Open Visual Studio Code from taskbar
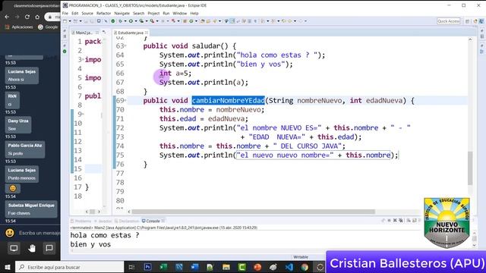Viewport: 486px width, 273px height. (289, 267)
